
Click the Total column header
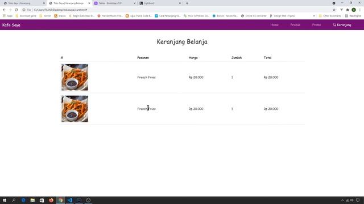[x=267, y=58]
